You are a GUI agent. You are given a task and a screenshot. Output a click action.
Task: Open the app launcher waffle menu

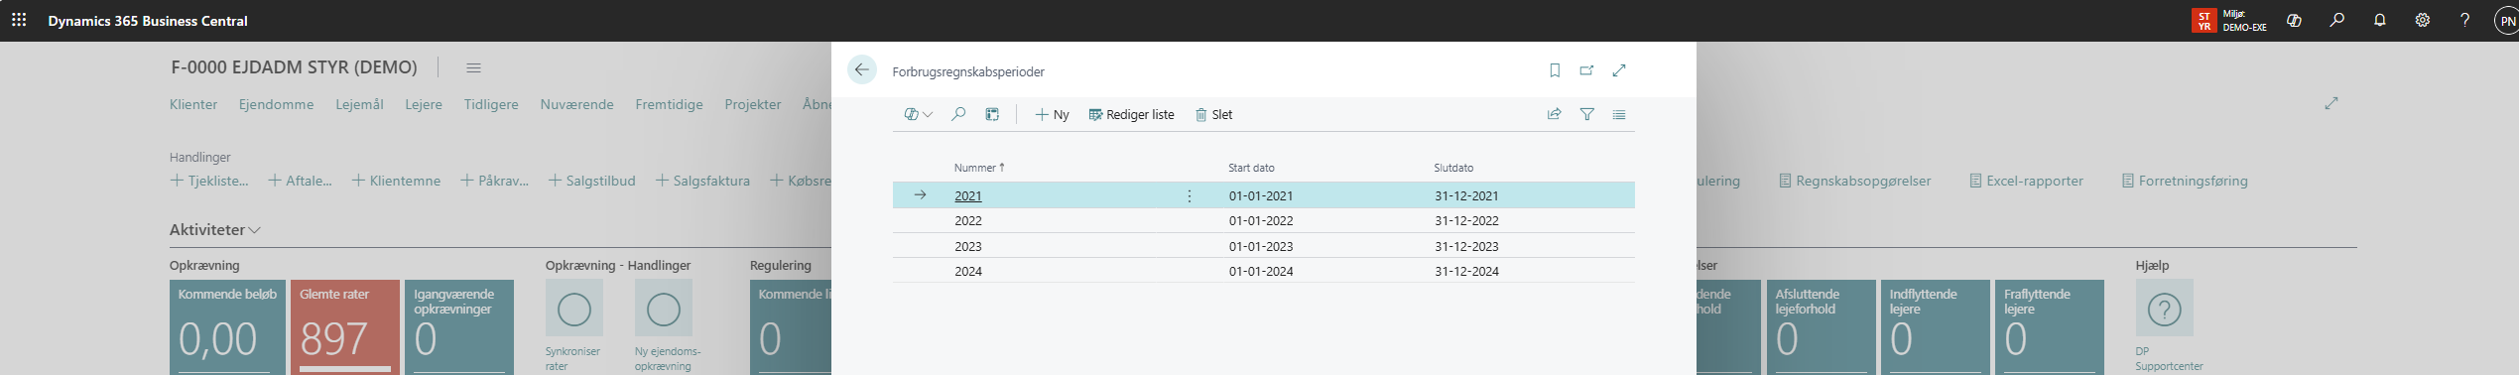pos(19,20)
